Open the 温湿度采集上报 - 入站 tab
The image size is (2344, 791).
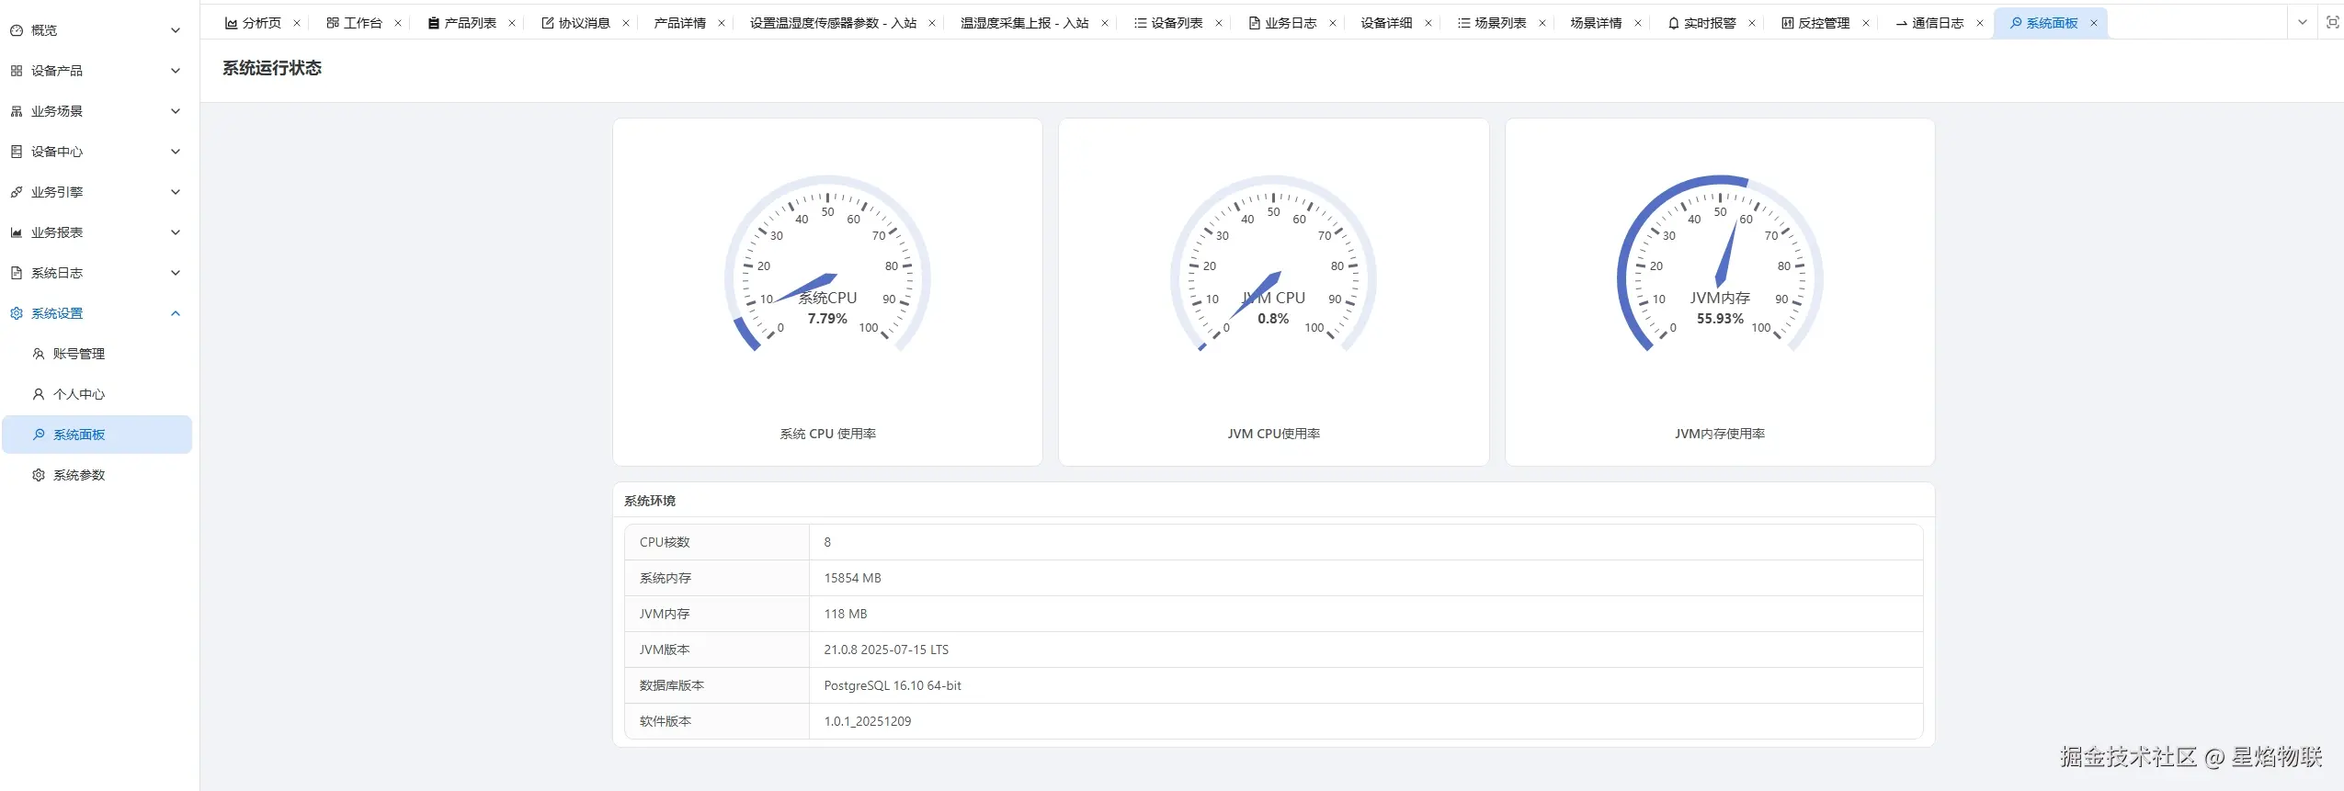[x=1024, y=23]
